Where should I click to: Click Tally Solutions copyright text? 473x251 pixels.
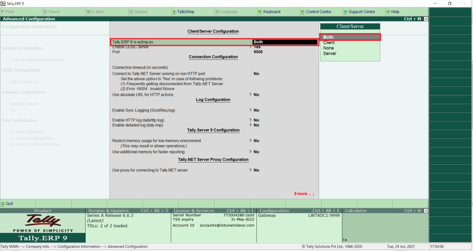click(332, 246)
